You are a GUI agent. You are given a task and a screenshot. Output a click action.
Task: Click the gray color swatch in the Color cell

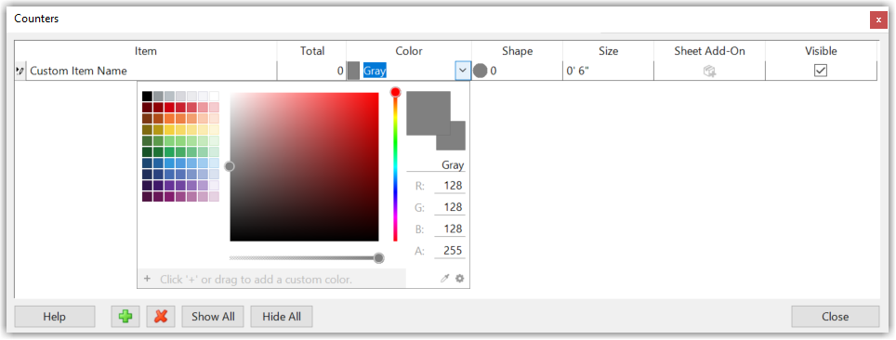click(x=354, y=72)
